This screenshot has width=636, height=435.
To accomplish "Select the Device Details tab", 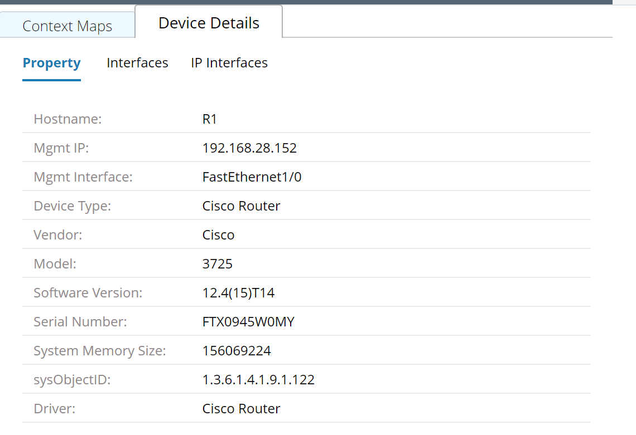I will (x=208, y=23).
